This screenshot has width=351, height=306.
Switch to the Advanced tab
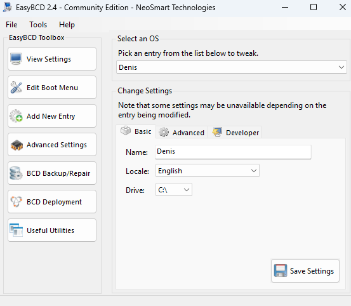click(182, 133)
